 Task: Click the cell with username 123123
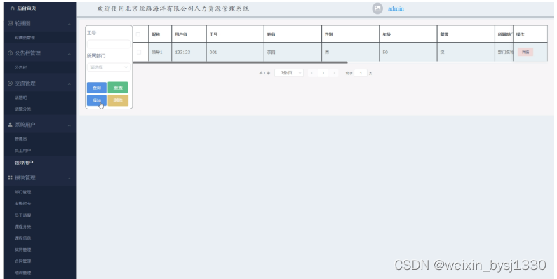[189, 52]
